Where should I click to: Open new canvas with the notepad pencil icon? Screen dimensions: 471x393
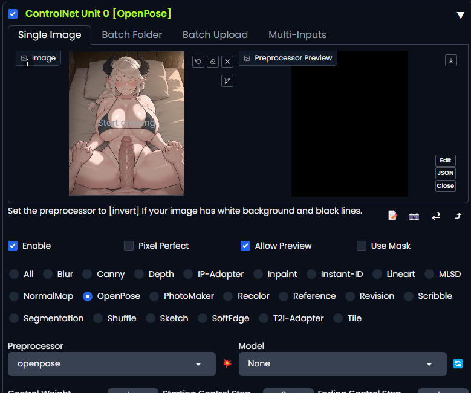(x=392, y=216)
